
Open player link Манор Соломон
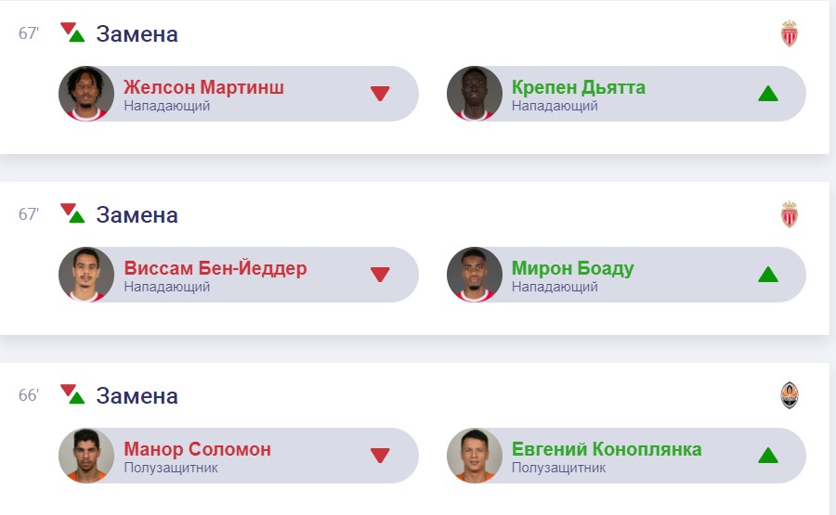[197, 450]
